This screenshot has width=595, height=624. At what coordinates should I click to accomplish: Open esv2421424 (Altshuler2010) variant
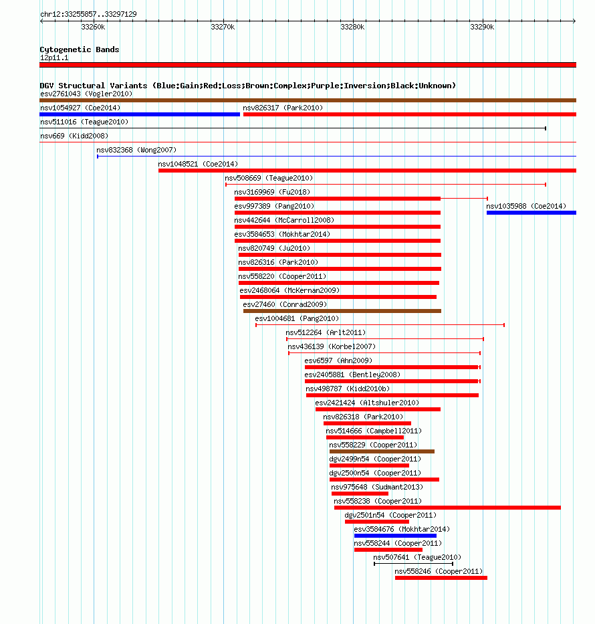367,403
